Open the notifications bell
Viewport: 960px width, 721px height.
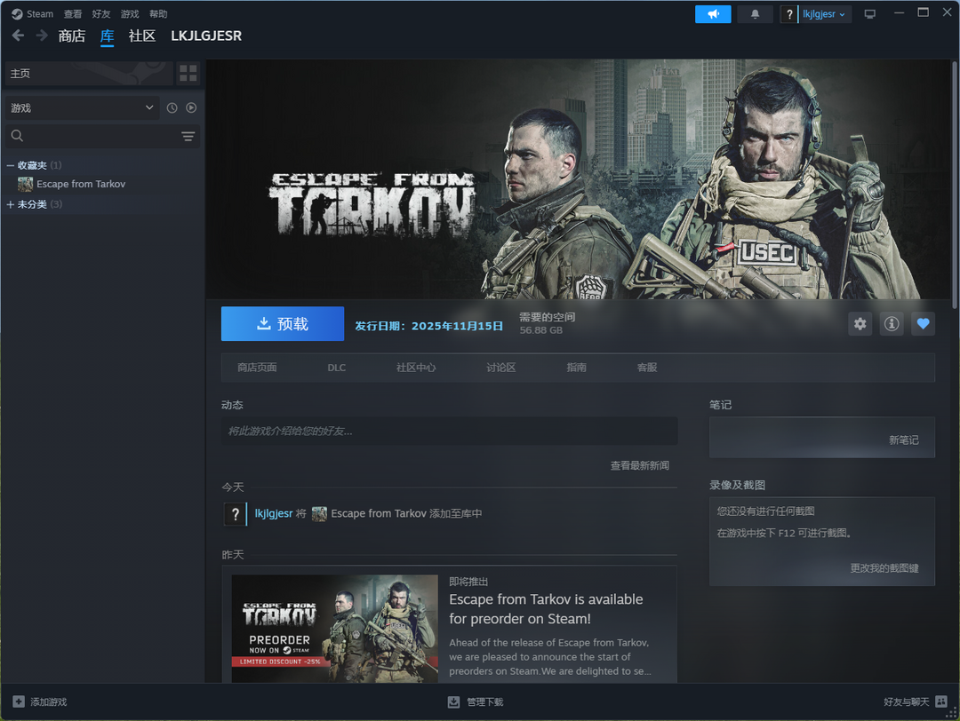[756, 14]
